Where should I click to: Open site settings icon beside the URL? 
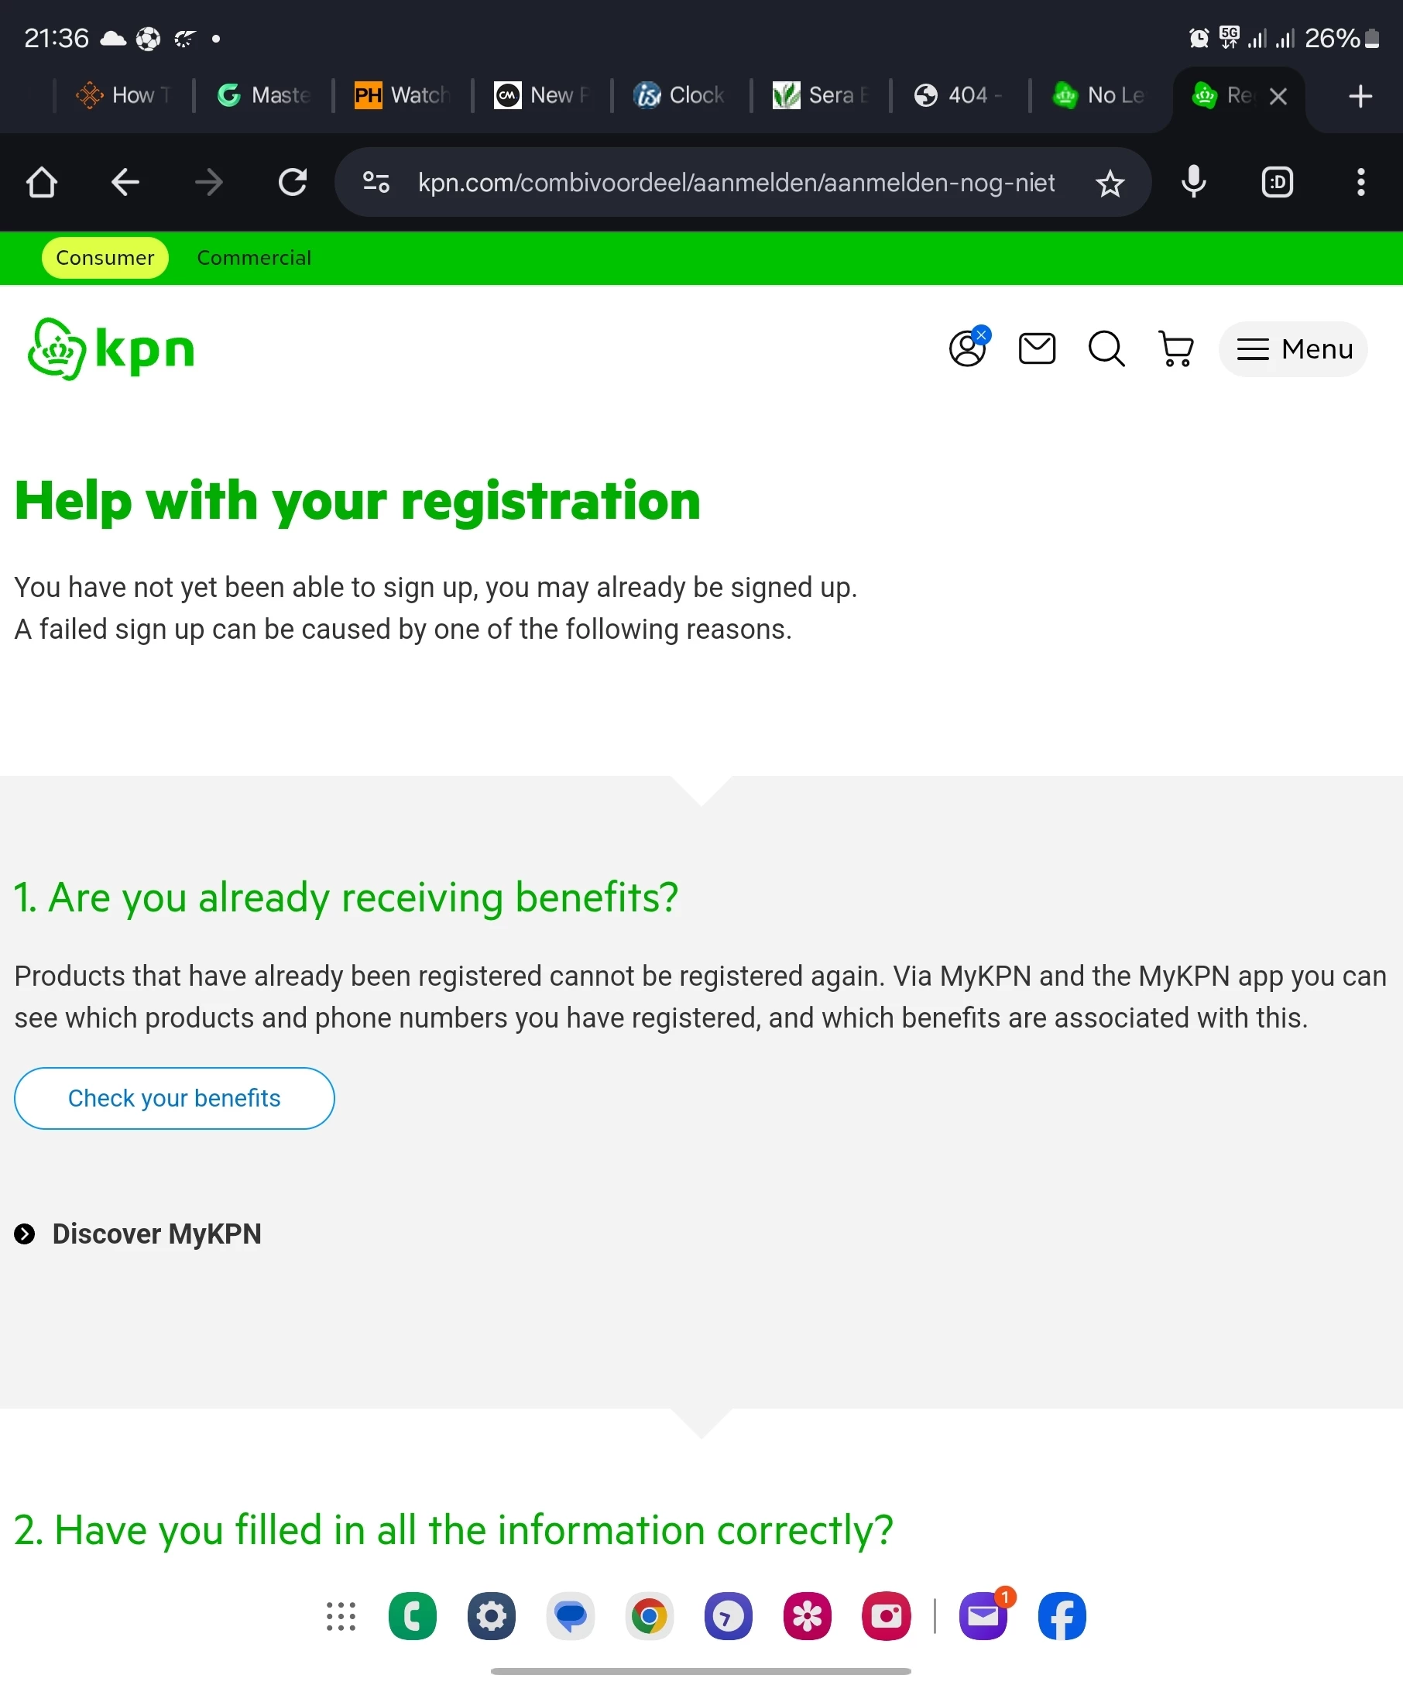click(376, 182)
